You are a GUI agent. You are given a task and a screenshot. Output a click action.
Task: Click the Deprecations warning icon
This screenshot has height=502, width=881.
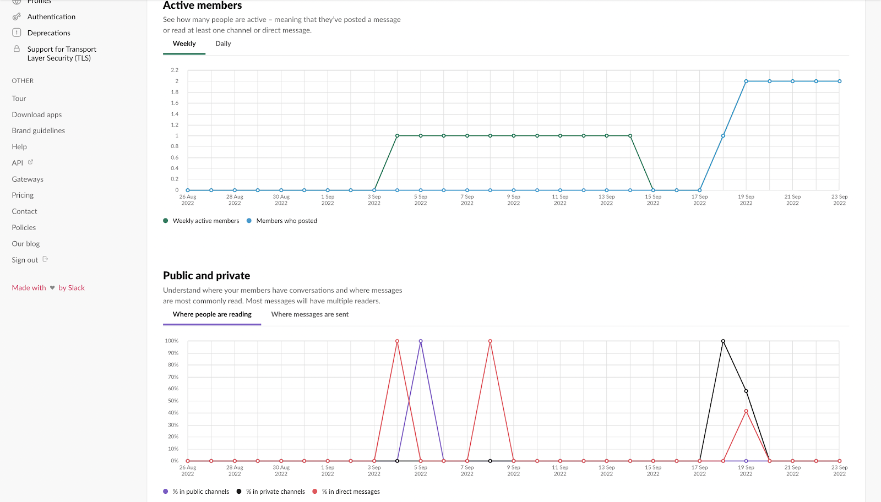click(x=17, y=32)
